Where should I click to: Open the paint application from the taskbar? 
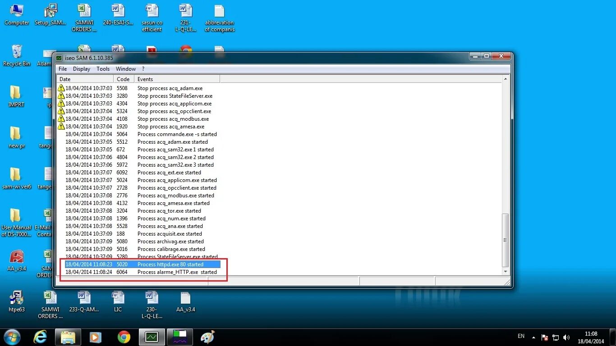207,337
